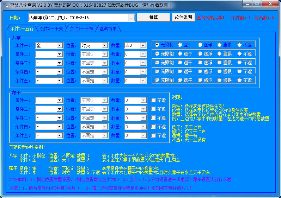
Task: Select 虚浮 radio in 八字 条件三 row
Action: coord(200,62)
